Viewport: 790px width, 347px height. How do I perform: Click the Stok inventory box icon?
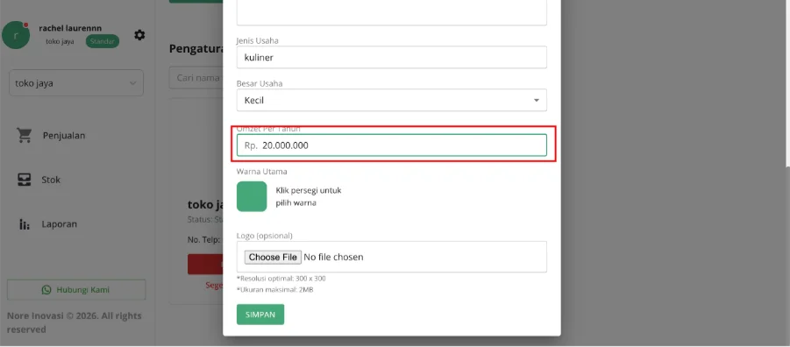tap(25, 180)
